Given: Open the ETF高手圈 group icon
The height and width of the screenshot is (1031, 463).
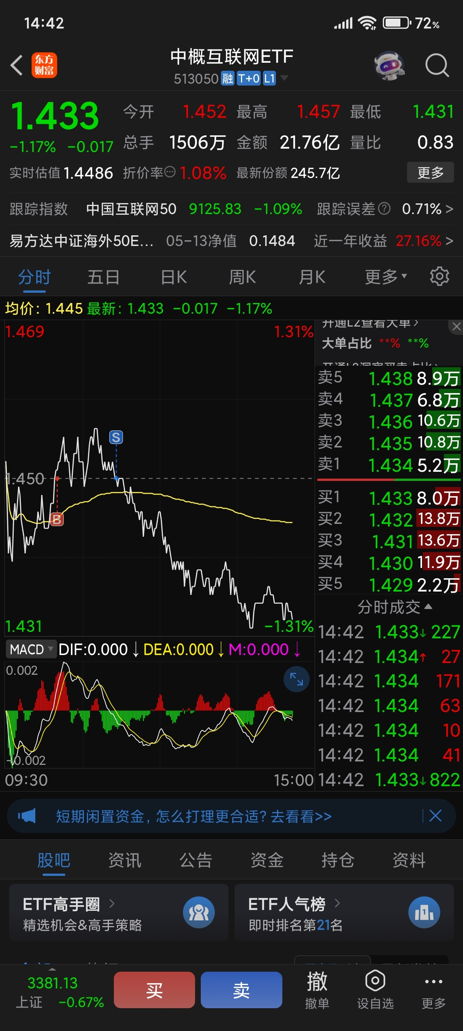Looking at the screenshot, I should [198, 912].
